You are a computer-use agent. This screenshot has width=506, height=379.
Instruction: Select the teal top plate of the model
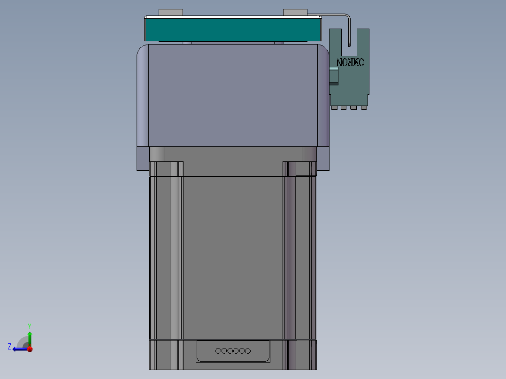point(233,30)
